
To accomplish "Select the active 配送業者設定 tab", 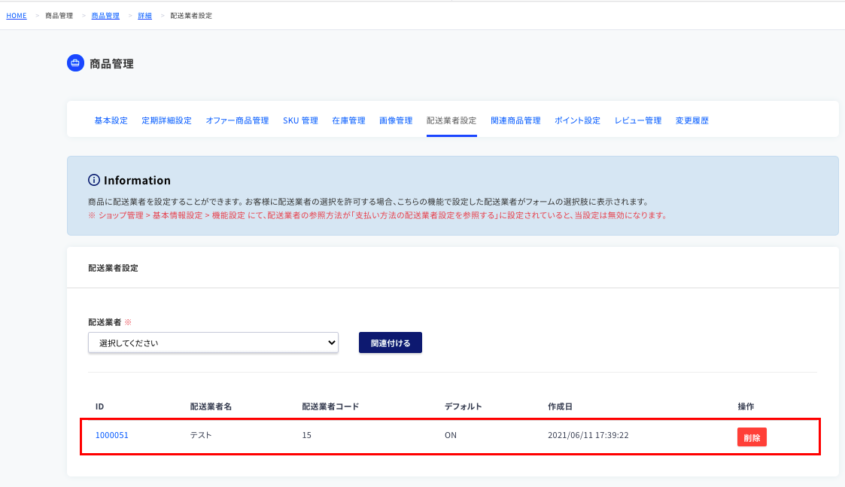I will (451, 120).
